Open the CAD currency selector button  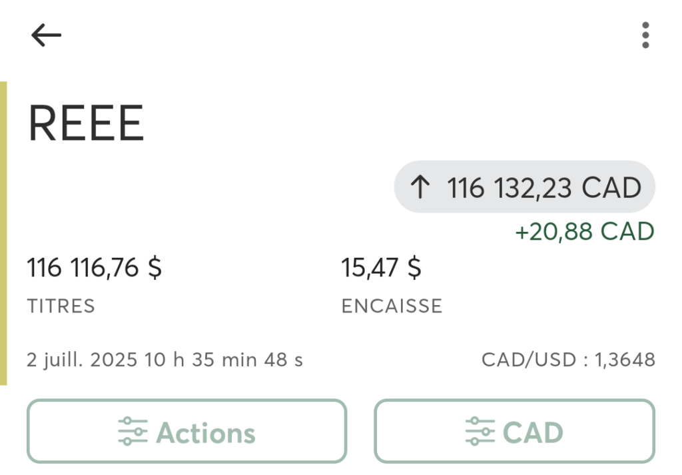tap(515, 431)
